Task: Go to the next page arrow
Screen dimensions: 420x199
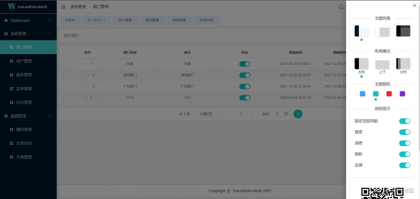Action: coord(252,114)
